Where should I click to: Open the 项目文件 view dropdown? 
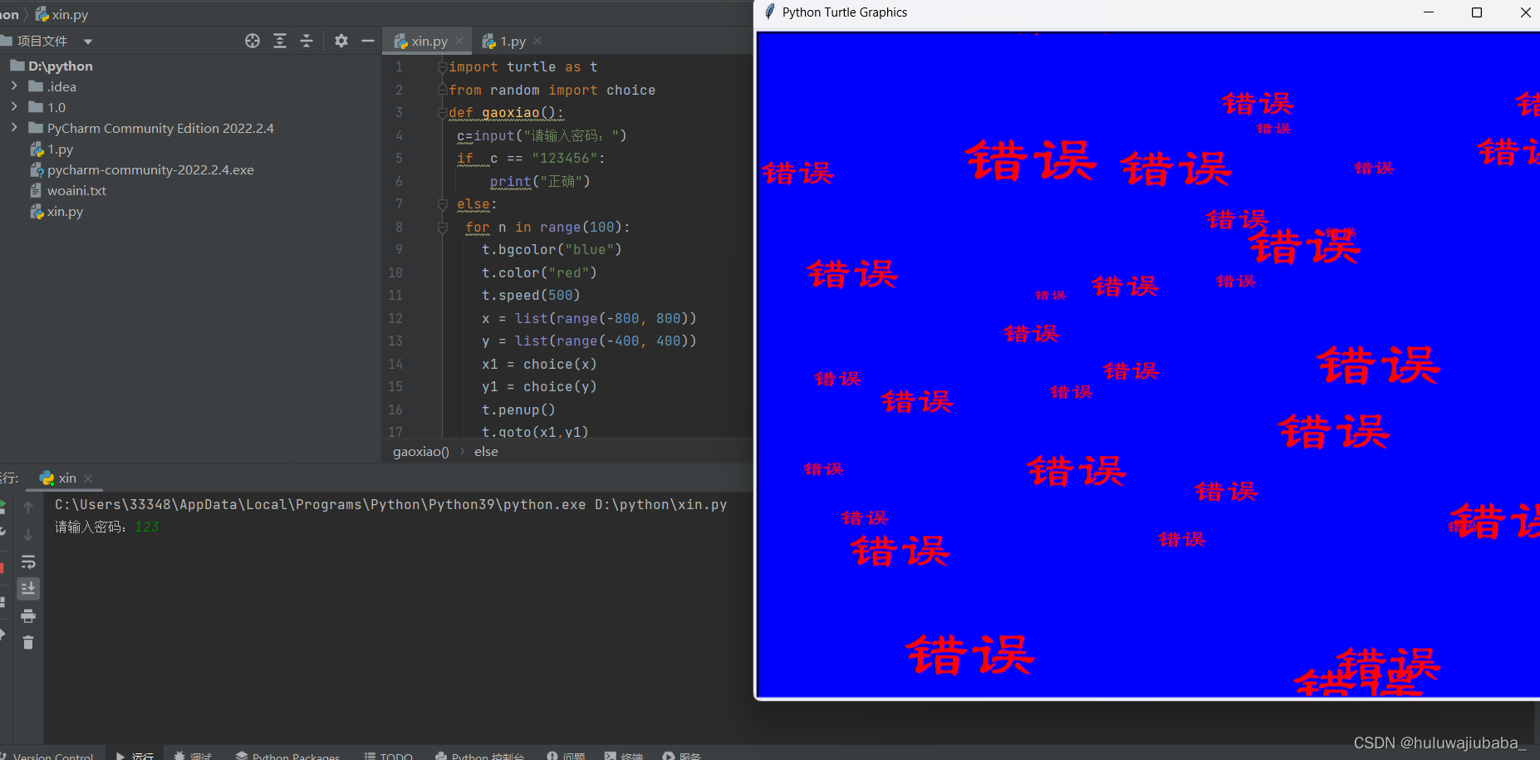pyautogui.click(x=87, y=42)
